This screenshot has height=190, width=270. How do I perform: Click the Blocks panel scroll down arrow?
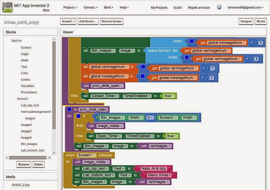click(x=54, y=153)
